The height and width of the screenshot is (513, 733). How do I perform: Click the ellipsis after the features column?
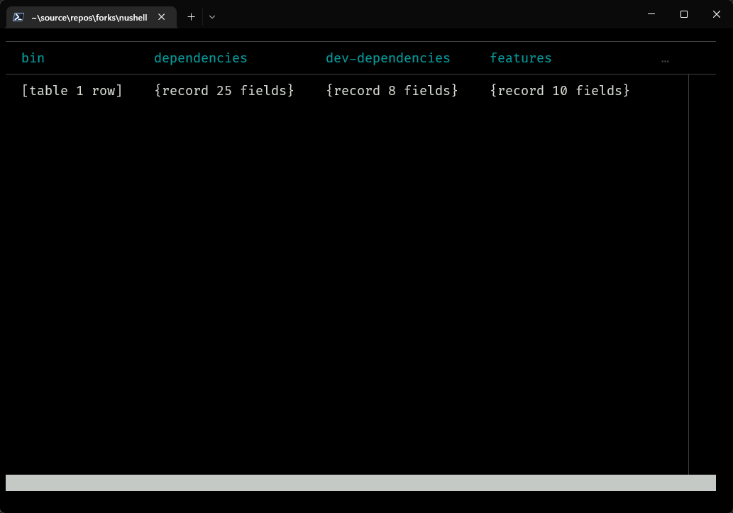(665, 61)
